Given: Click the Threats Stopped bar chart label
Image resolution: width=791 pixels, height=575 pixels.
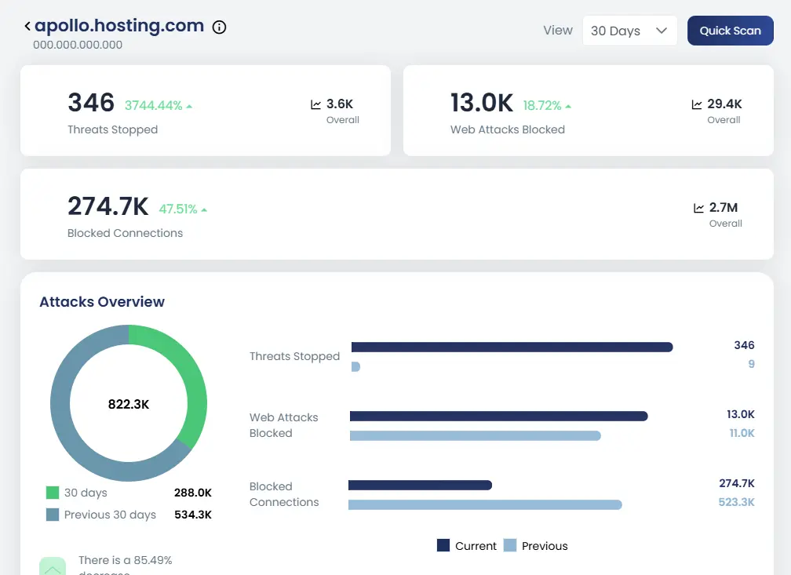Looking at the screenshot, I should (x=294, y=356).
